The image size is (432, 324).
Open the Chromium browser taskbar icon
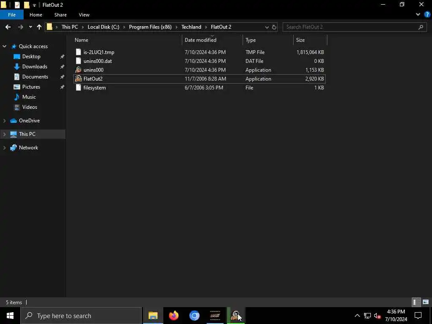pyautogui.click(x=194, y=316)
